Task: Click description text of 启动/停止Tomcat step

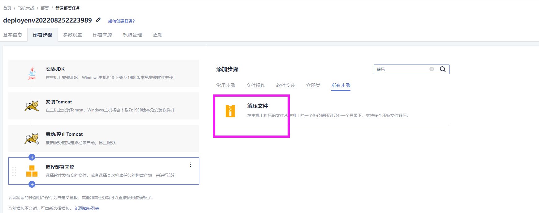Action: pyautogui.click(x=81, y=143)
